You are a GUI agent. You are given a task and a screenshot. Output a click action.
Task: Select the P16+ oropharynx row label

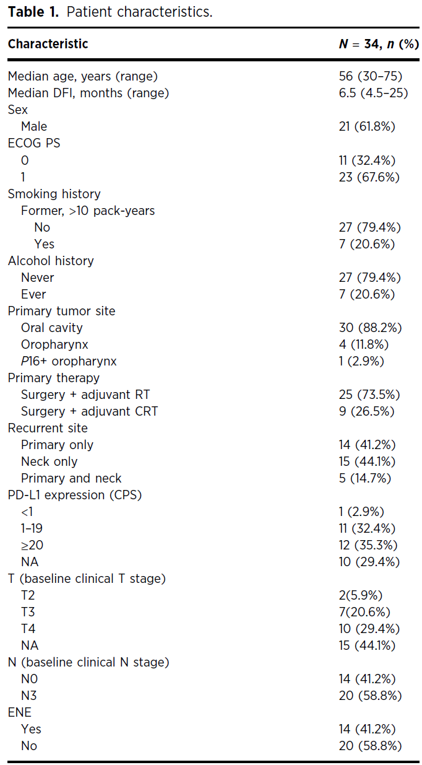click(x=69, y=361)
